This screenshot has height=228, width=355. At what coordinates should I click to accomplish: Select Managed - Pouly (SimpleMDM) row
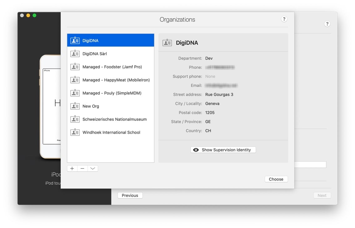point(111,93)
